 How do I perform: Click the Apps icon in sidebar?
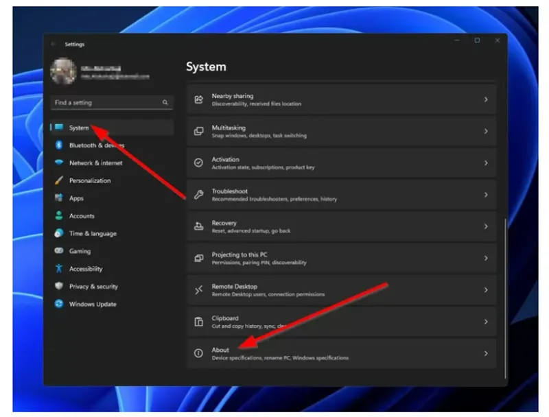coord(59,198)
